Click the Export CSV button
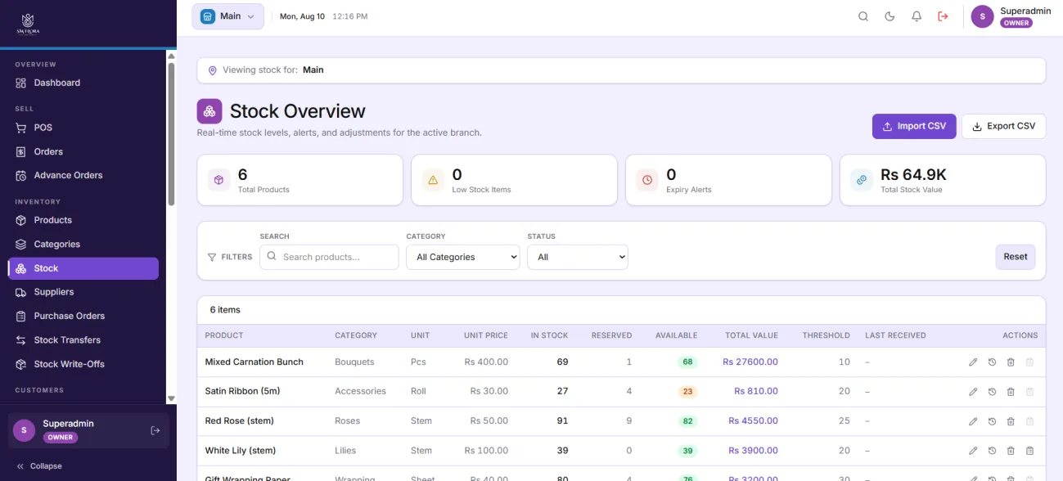1063x481 pixels. pyautogui.click(x=1003, y=126)
